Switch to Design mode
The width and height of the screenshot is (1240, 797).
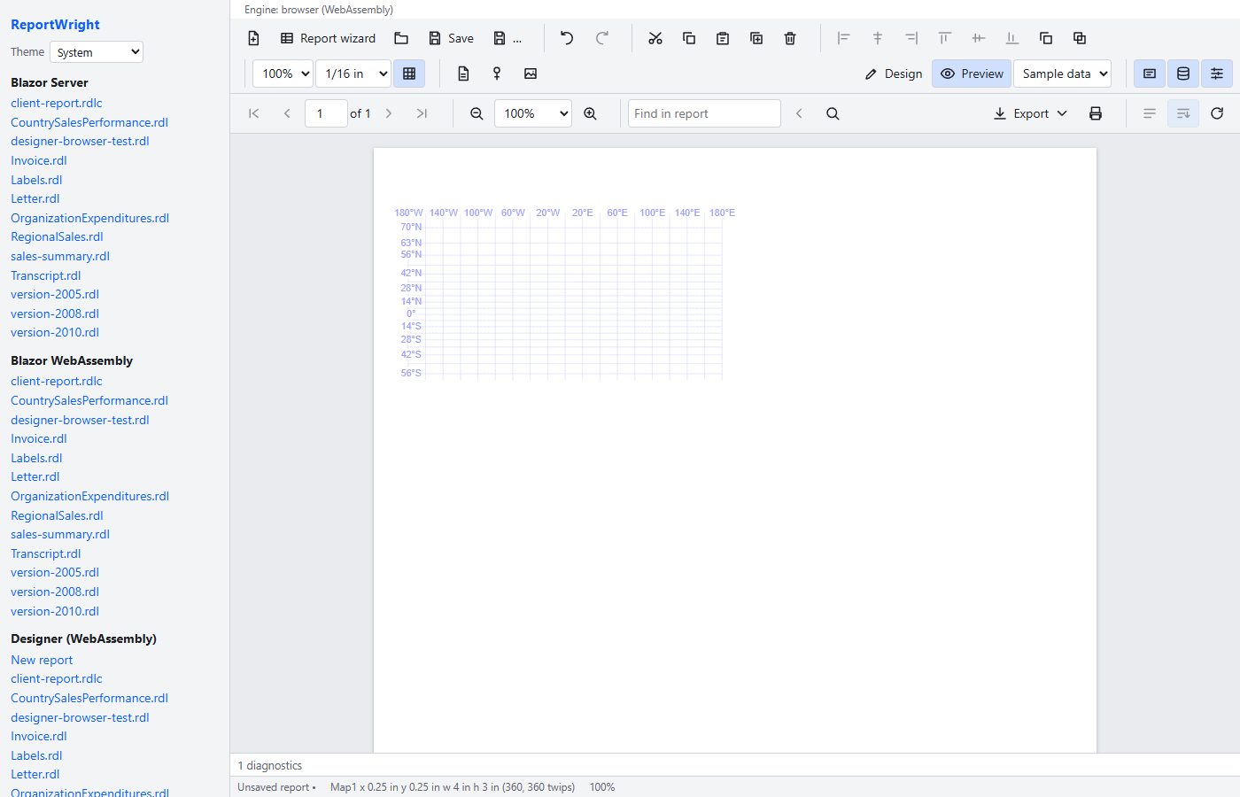(x=894, y=74)
